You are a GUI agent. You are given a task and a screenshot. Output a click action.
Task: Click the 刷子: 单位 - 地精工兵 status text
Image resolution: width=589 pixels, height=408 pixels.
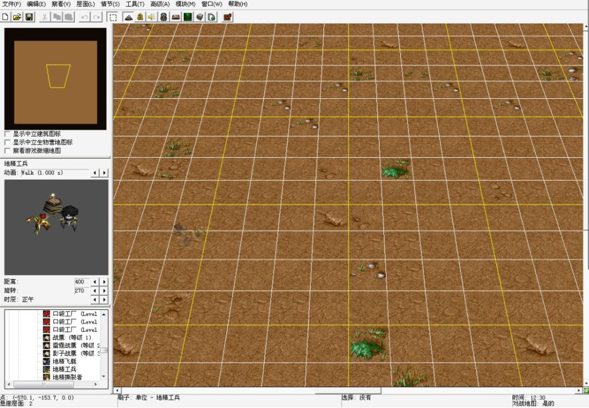coord(149,398)
